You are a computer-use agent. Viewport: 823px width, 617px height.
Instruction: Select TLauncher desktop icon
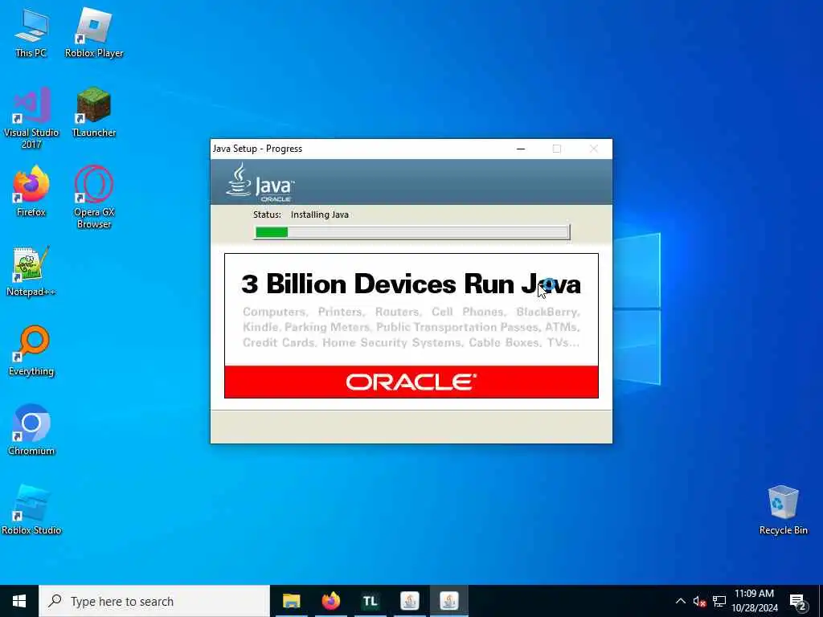[x=94, y=112]
